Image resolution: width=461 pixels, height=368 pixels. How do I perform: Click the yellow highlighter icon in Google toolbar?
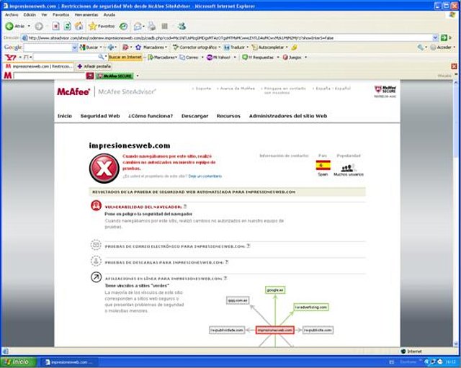(294, 48)
